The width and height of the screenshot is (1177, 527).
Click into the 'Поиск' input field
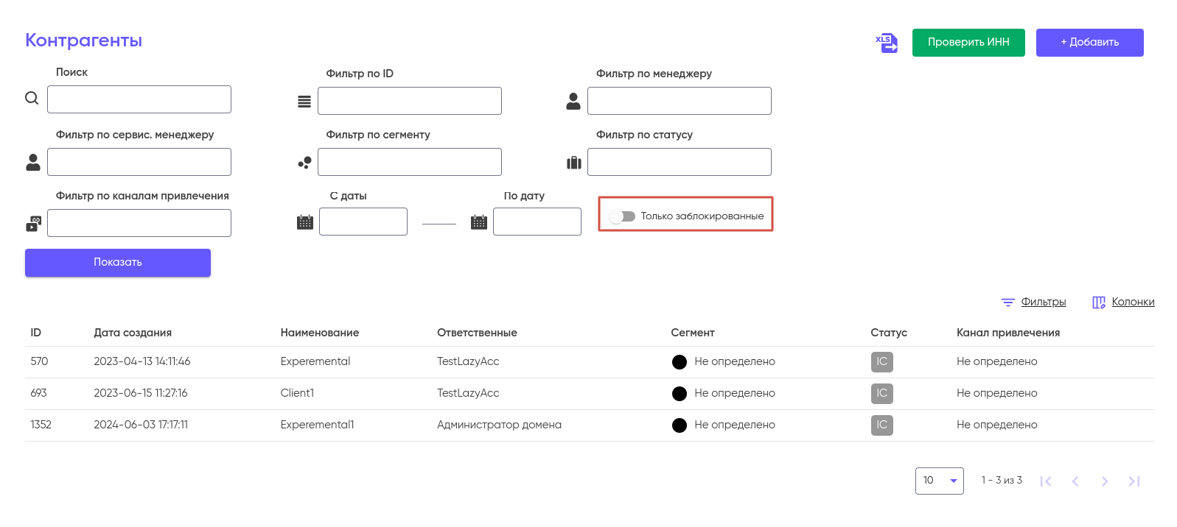click(x=139, y=99)
